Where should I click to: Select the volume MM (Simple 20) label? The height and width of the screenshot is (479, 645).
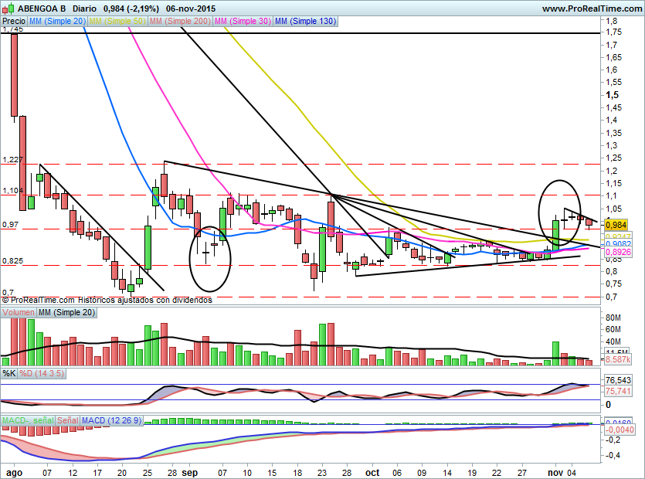click(68, 312)
